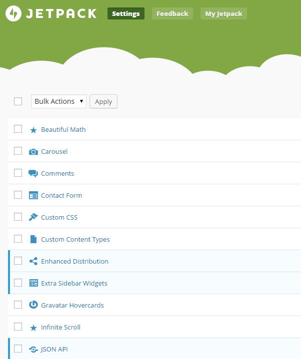Open the JSON API link
Viewport: 301px width, 359px height.
pyautogui.click(x=54, y=350)
